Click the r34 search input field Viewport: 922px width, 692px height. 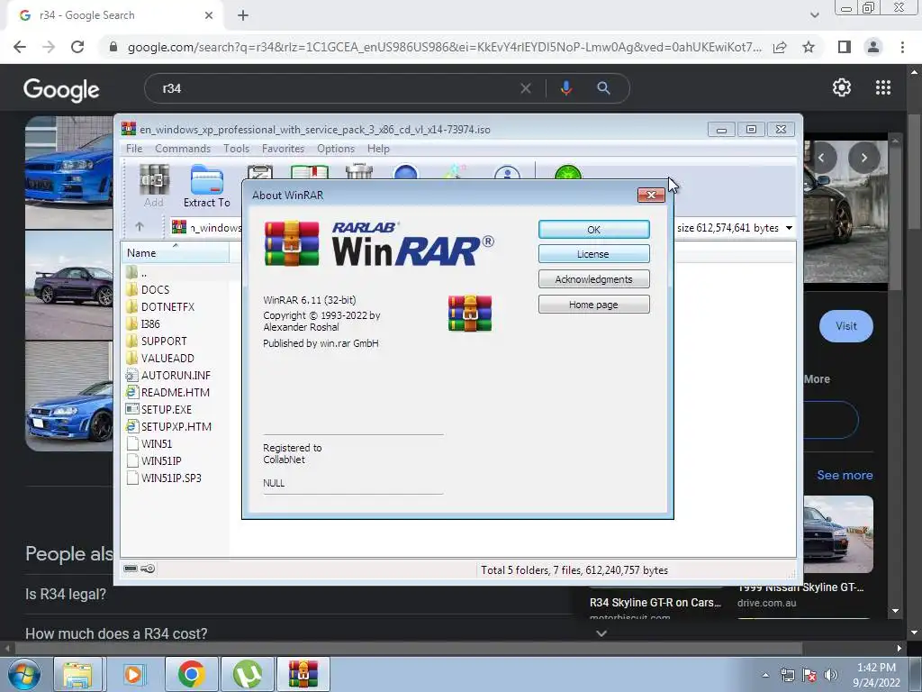335,88
